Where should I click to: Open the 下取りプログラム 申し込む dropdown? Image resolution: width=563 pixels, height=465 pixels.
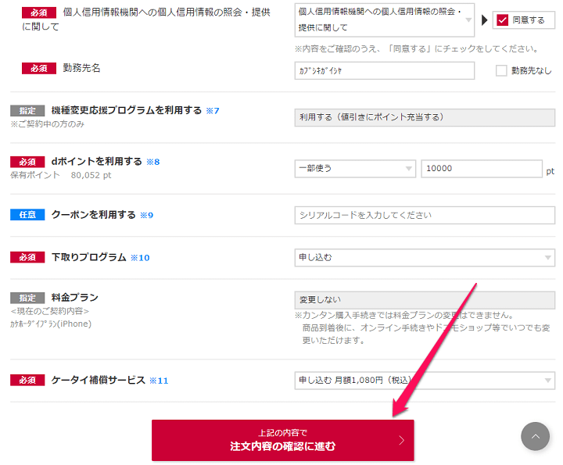[425, 258]
